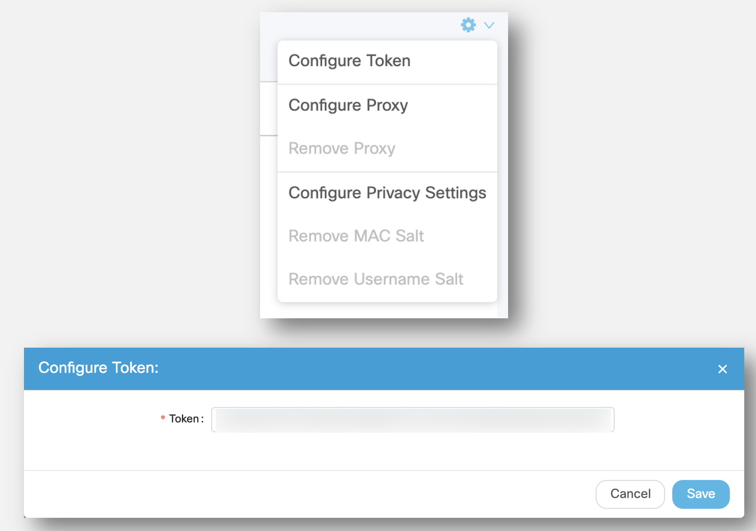This screenshot has width=756, height=531.
Task: Click the blue settings gear icon
Action: [x=468, y=25]
